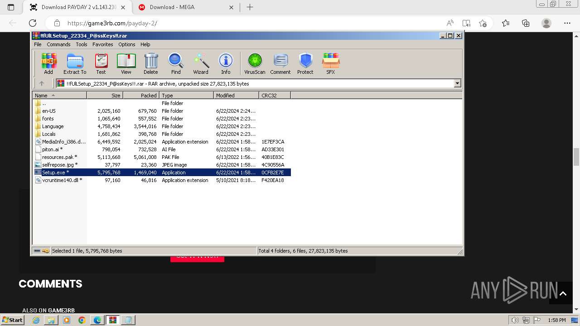Open archive Info icon
The image size is (580, 326).
(226, 63)
